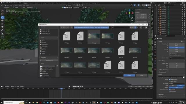Screen dimensions: 186x104
Task: Select the Scale tool
Action: pyautogui.click(x=2, y=24)
